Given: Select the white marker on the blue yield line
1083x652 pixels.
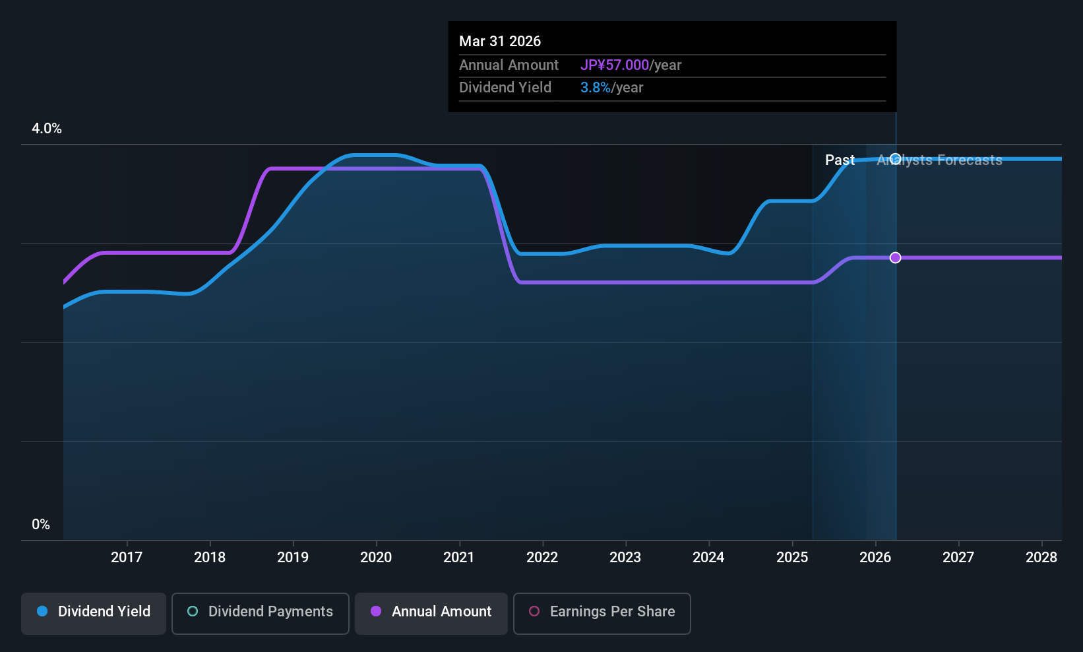Looking at the screenshot, I should click(895, 158).
